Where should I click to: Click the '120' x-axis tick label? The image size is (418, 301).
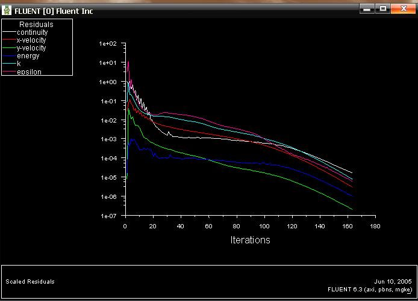(292, 227)
